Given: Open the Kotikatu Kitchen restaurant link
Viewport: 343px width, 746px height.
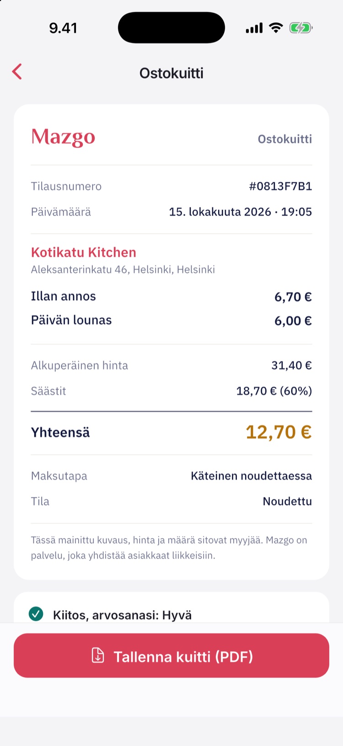Looking at the screenshot, I should tap(84, 252).
